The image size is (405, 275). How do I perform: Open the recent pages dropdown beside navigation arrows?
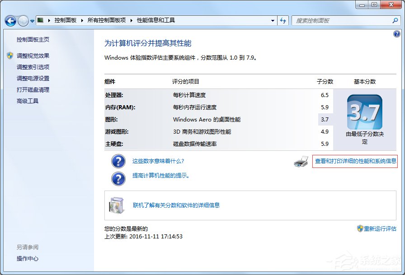[31, 21]
